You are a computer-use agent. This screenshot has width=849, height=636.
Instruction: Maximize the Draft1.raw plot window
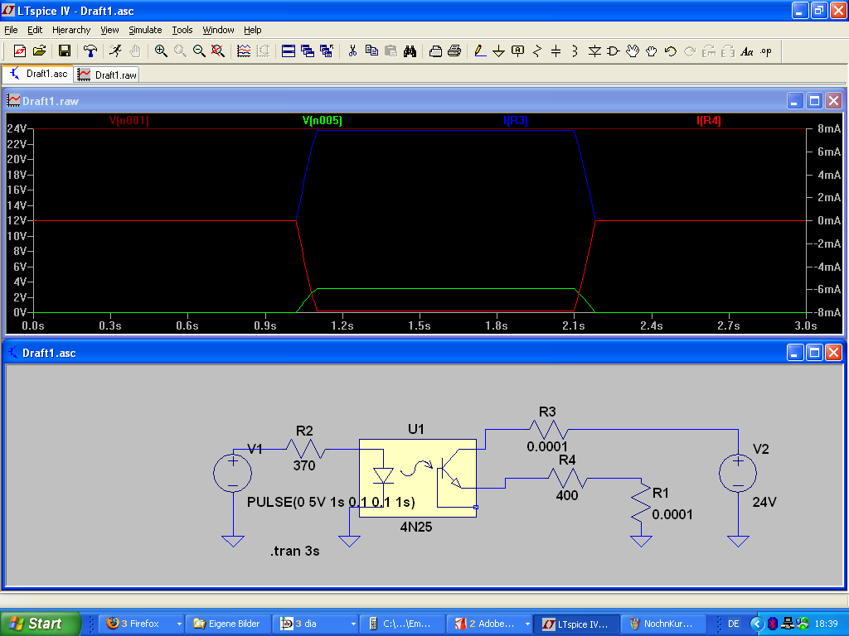[x=814, y=100]
